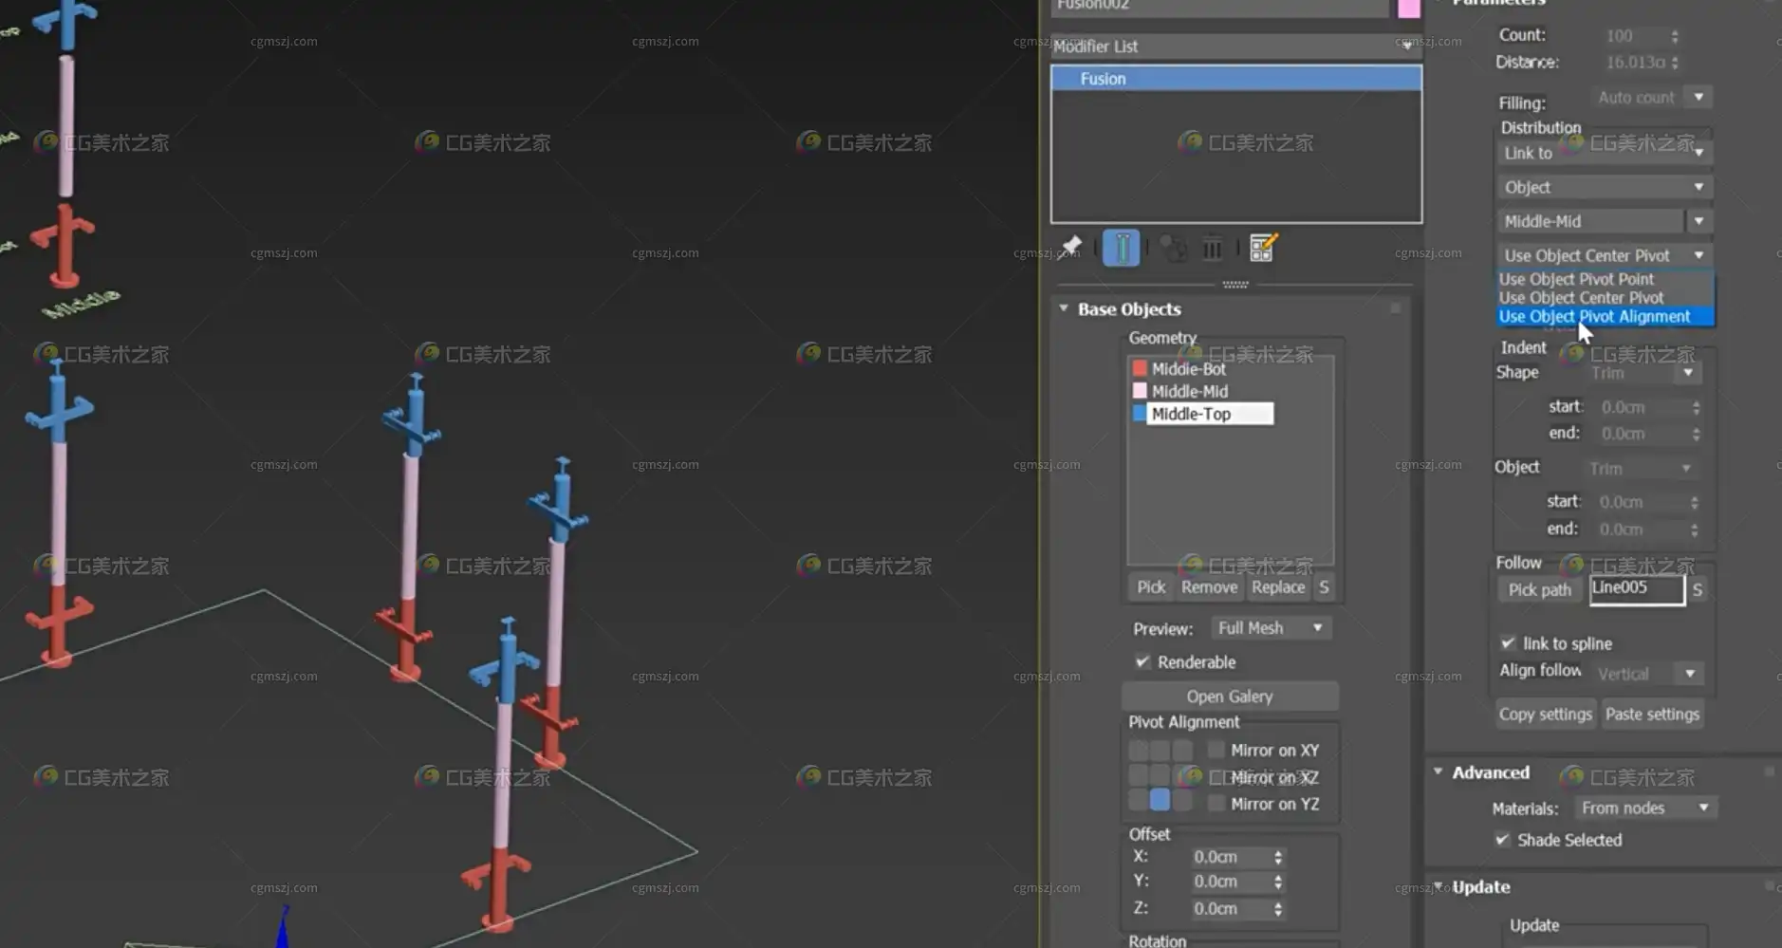Viewport: 1782px width, 948px height.
Task: Open Object Trim dropdown
Action: (1643, 469)
